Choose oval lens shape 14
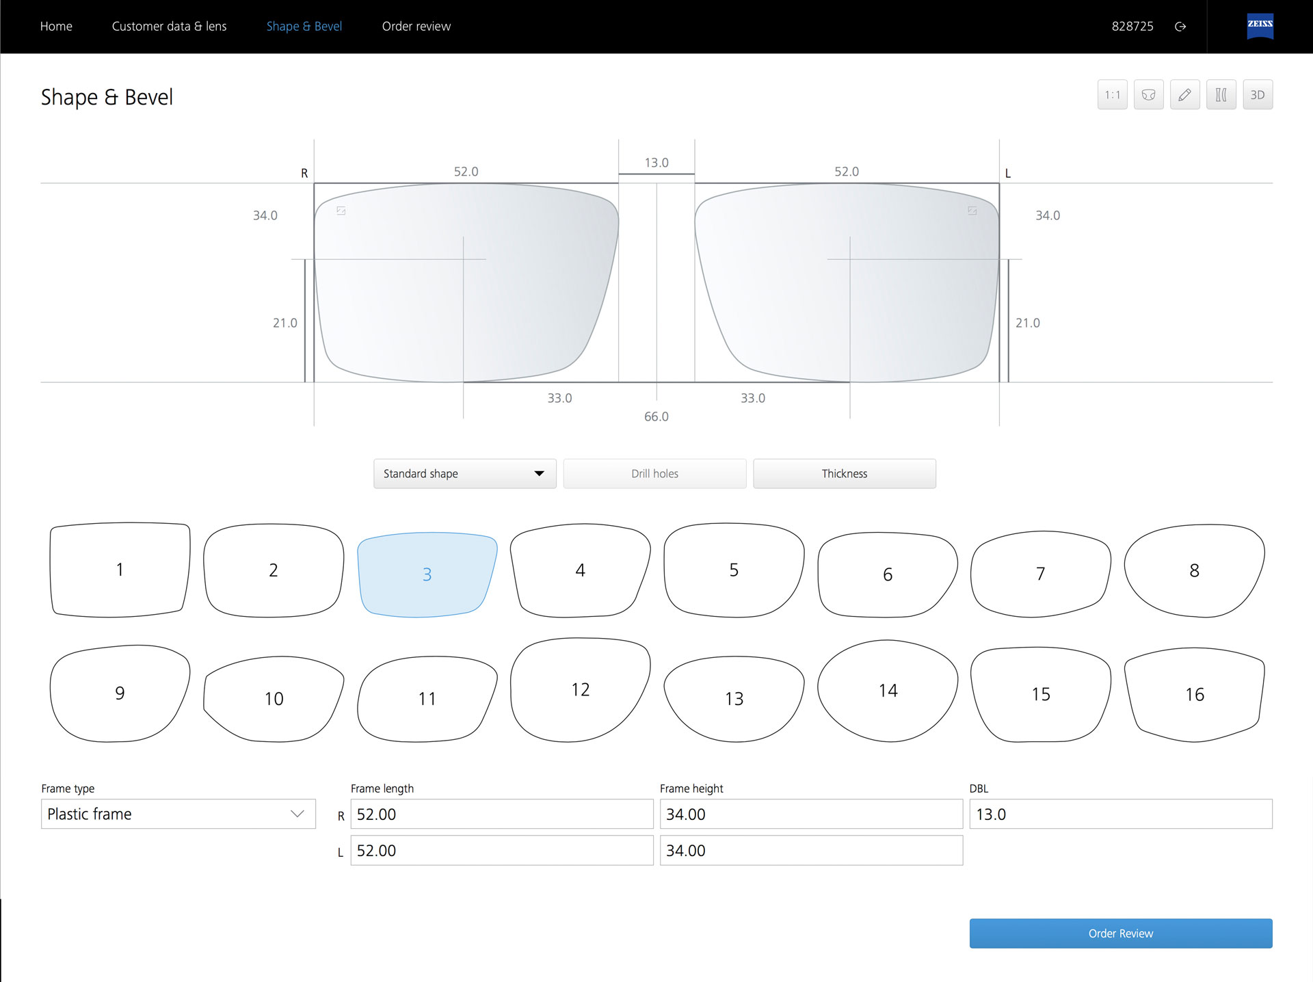 pos(888,691)
